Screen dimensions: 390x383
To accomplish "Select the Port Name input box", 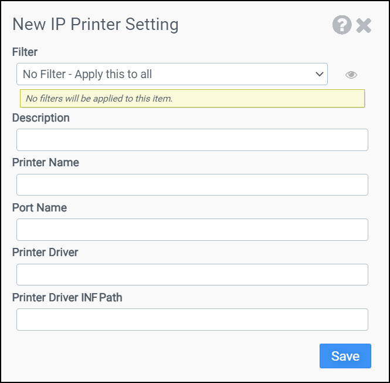I will pyautogui.click(x=192, y=230).
